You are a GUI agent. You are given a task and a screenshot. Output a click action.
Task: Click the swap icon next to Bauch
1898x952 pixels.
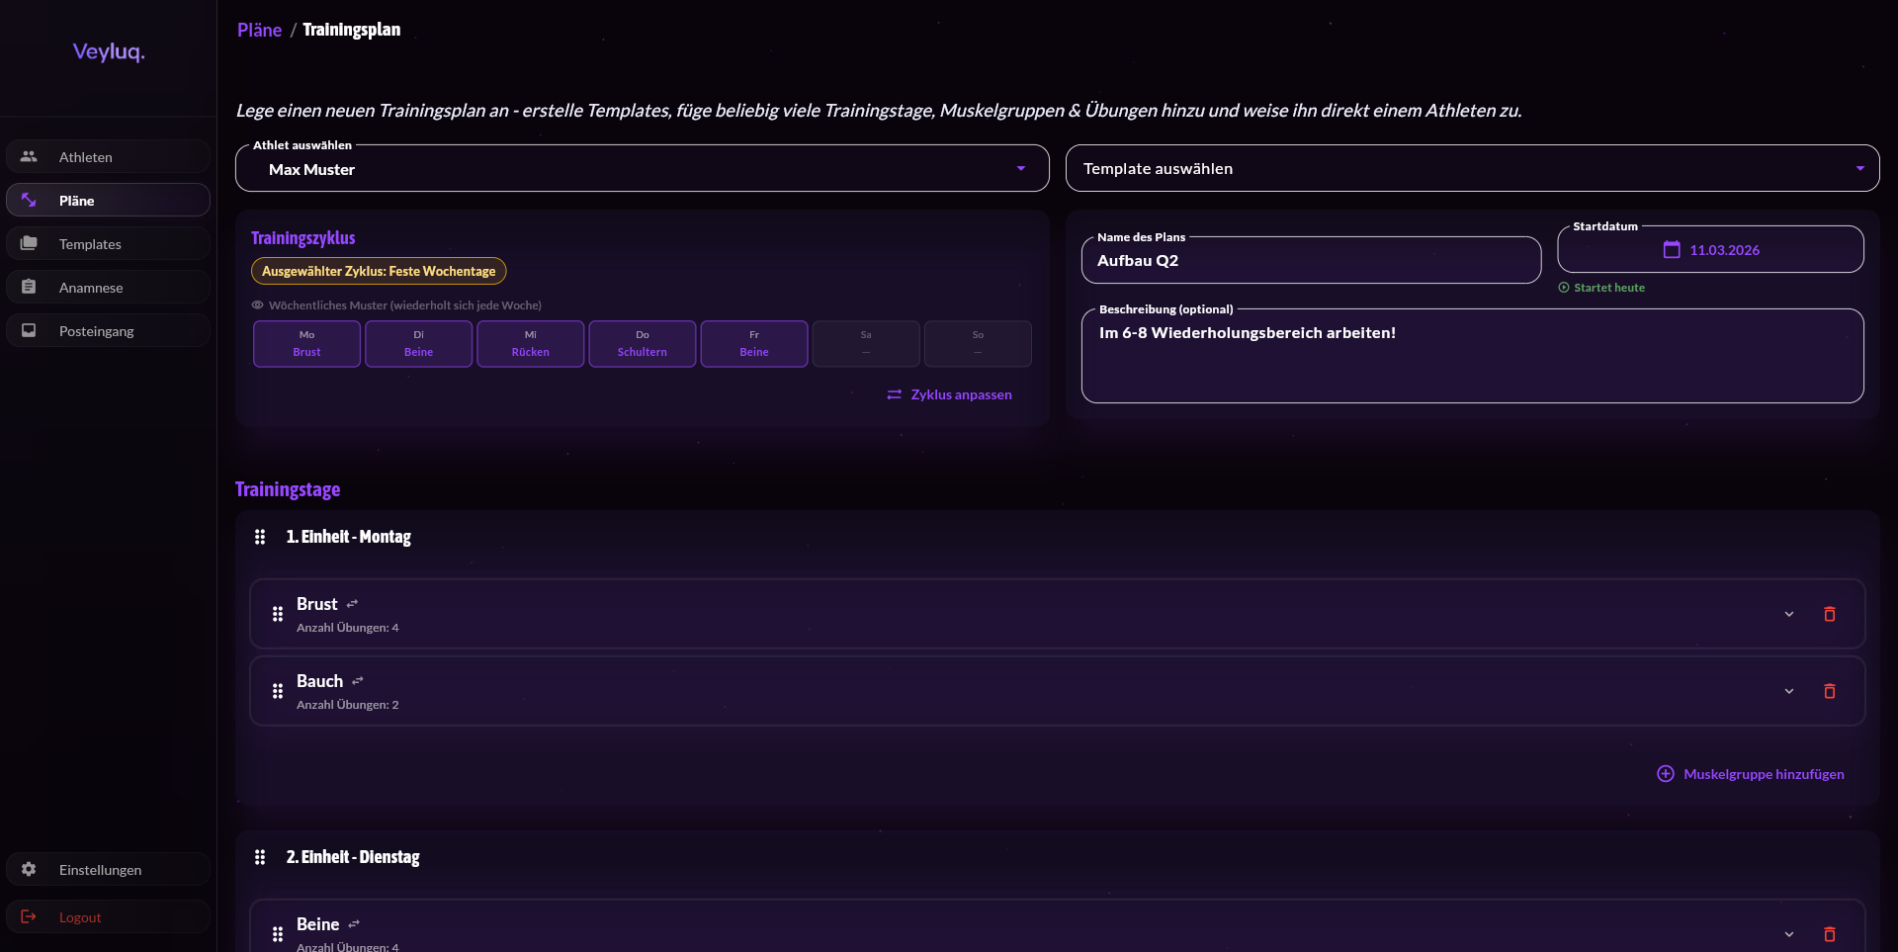point(358,681)
